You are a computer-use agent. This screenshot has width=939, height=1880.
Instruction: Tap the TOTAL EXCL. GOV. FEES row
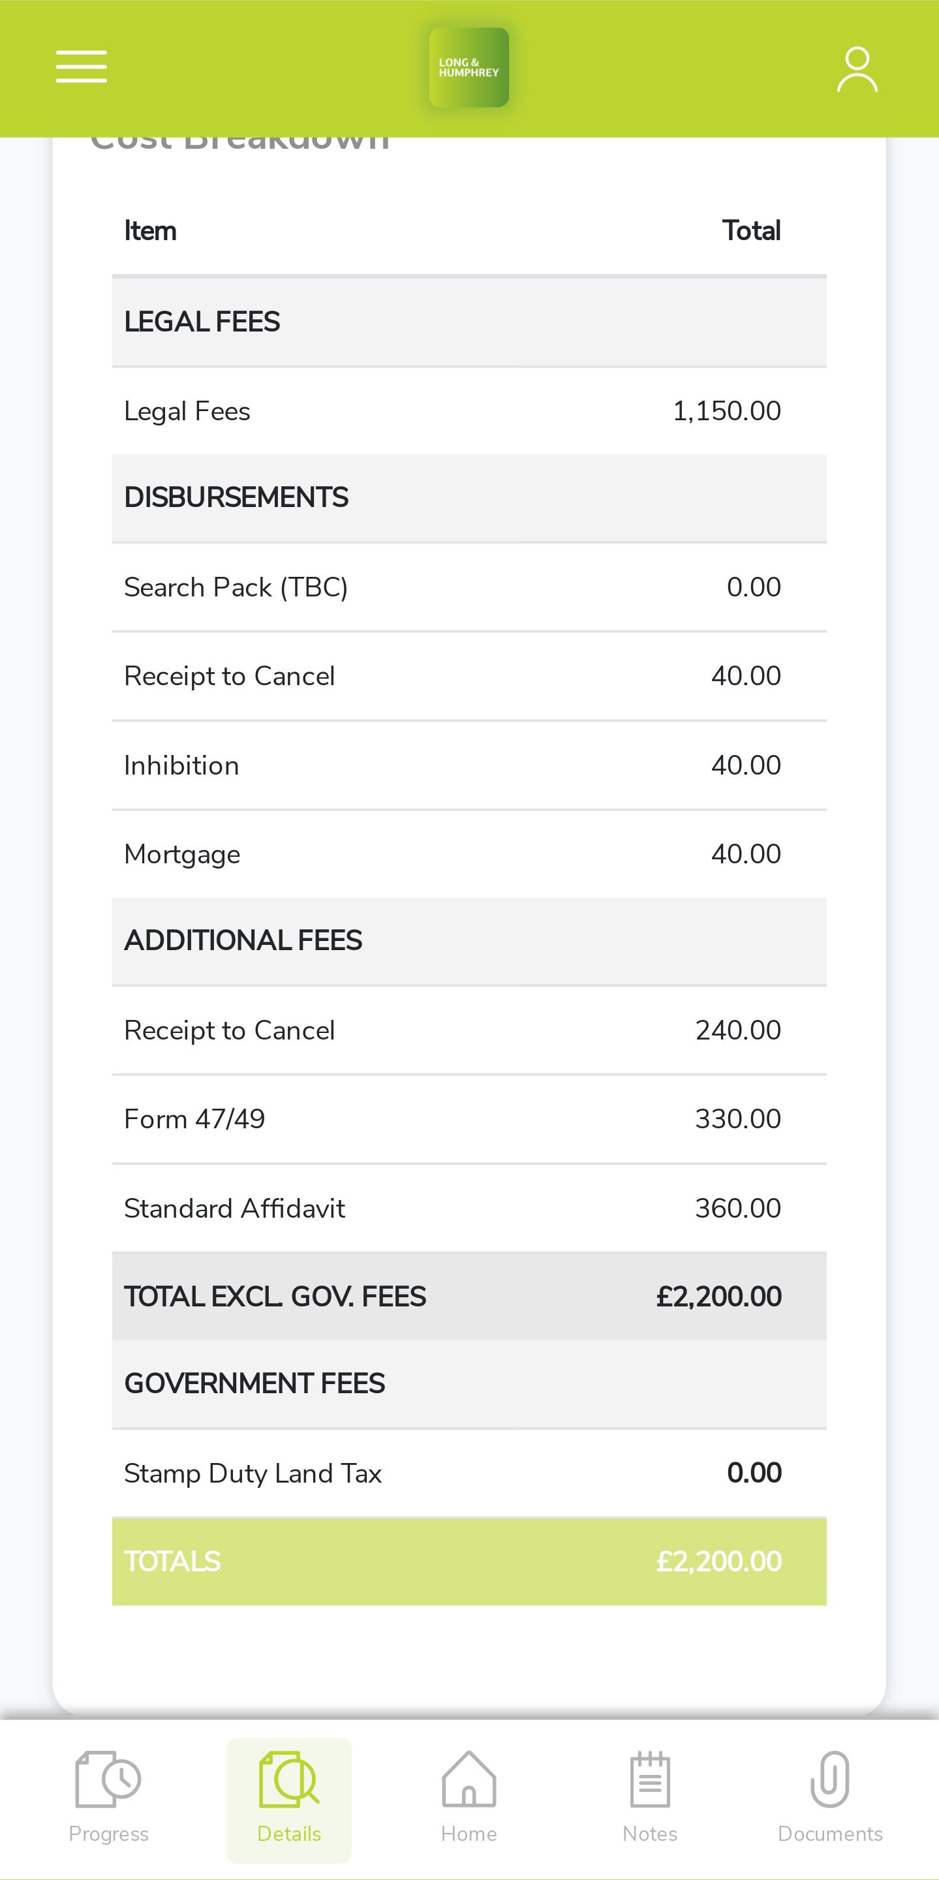point(469,1297)
